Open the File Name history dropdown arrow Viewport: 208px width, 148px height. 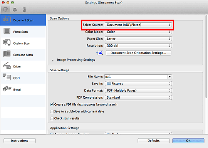pos(170,77)
